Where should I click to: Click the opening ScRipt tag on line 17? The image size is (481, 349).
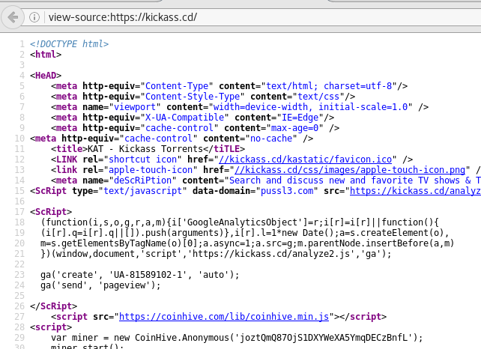click(x=51, y=212)
